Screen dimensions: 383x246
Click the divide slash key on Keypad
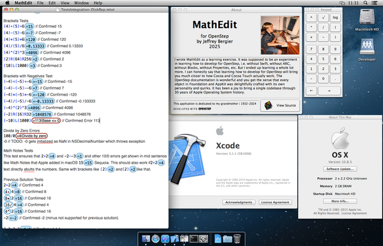323,27
